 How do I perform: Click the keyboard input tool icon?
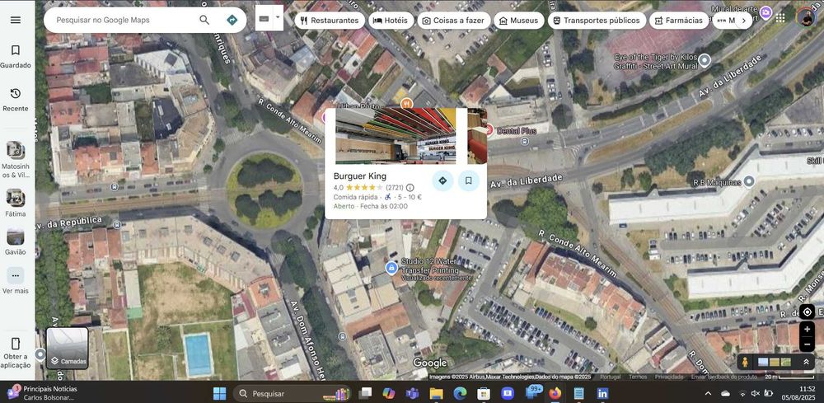[265, 19]
